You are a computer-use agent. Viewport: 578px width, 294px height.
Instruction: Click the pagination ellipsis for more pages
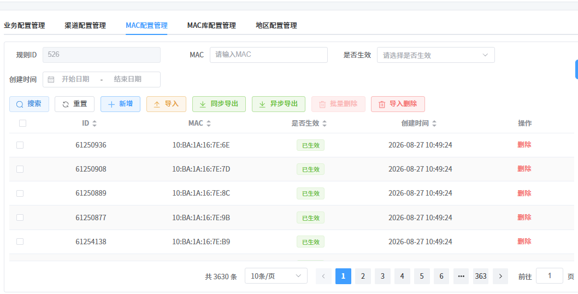pyautogui.click(x=461, y=277)
